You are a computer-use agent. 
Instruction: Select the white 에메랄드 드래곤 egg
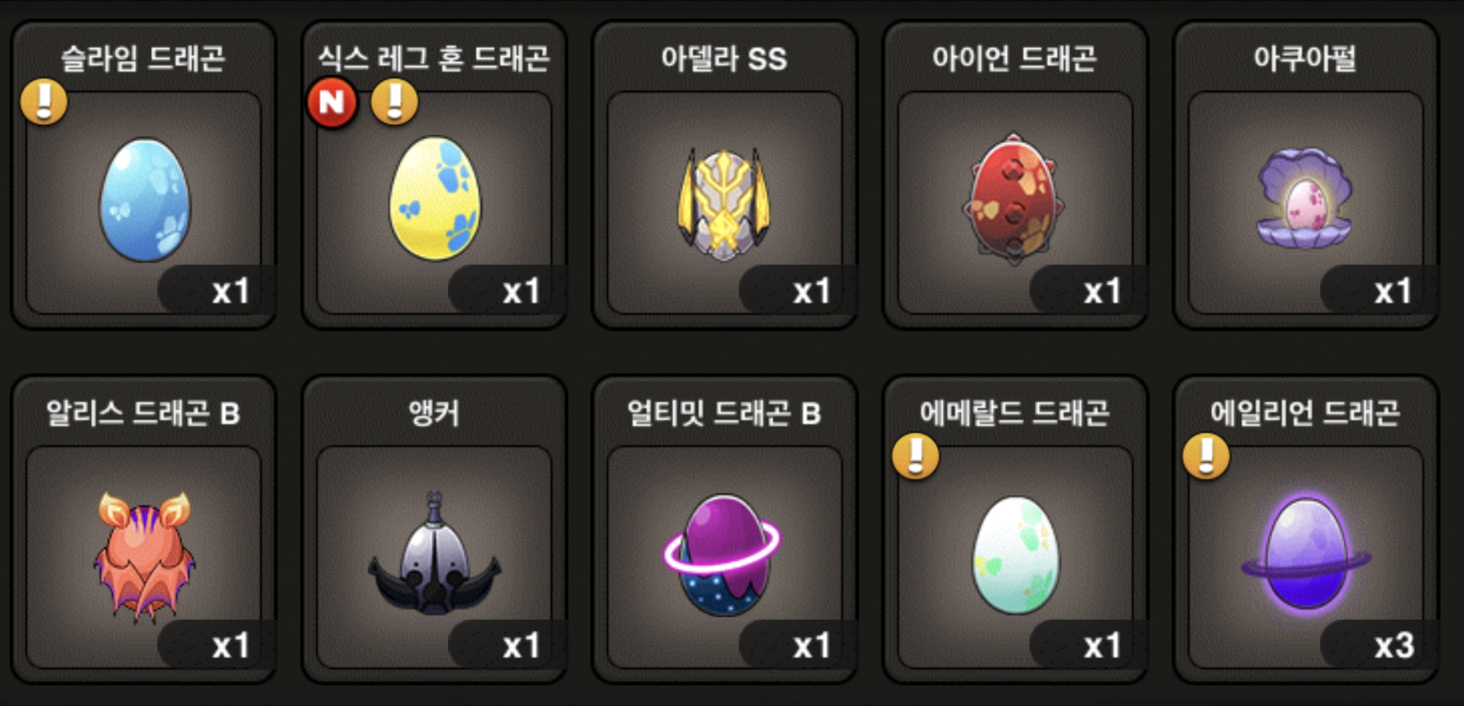click(x=1015, y=555)
